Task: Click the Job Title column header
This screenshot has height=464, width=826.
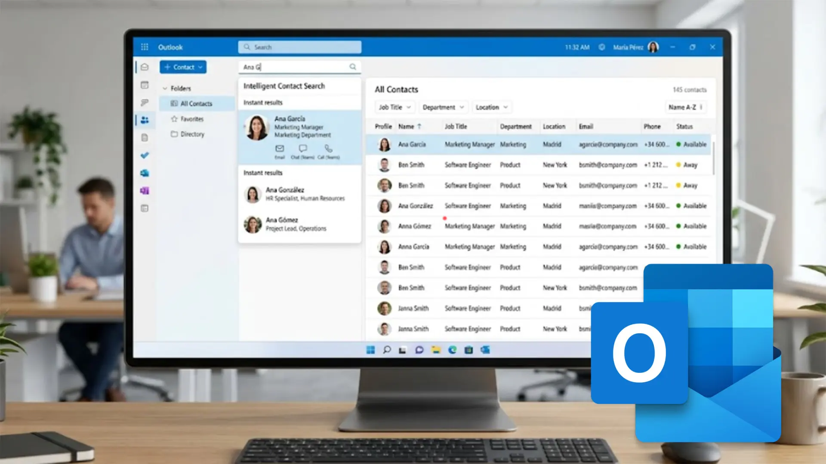Action: point(456,126)
